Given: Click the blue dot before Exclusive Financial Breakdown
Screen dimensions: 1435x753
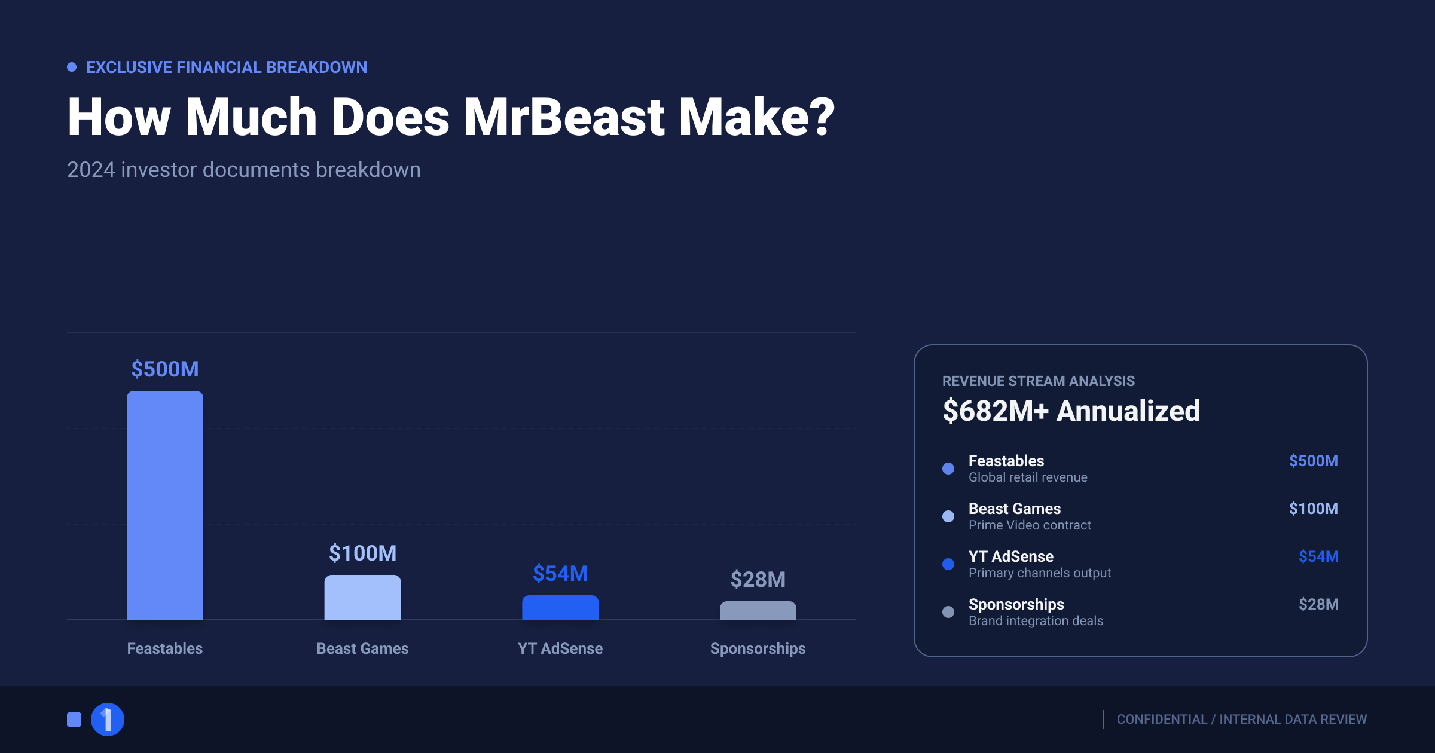Looking at the screenshot, I should pos(72,67).
